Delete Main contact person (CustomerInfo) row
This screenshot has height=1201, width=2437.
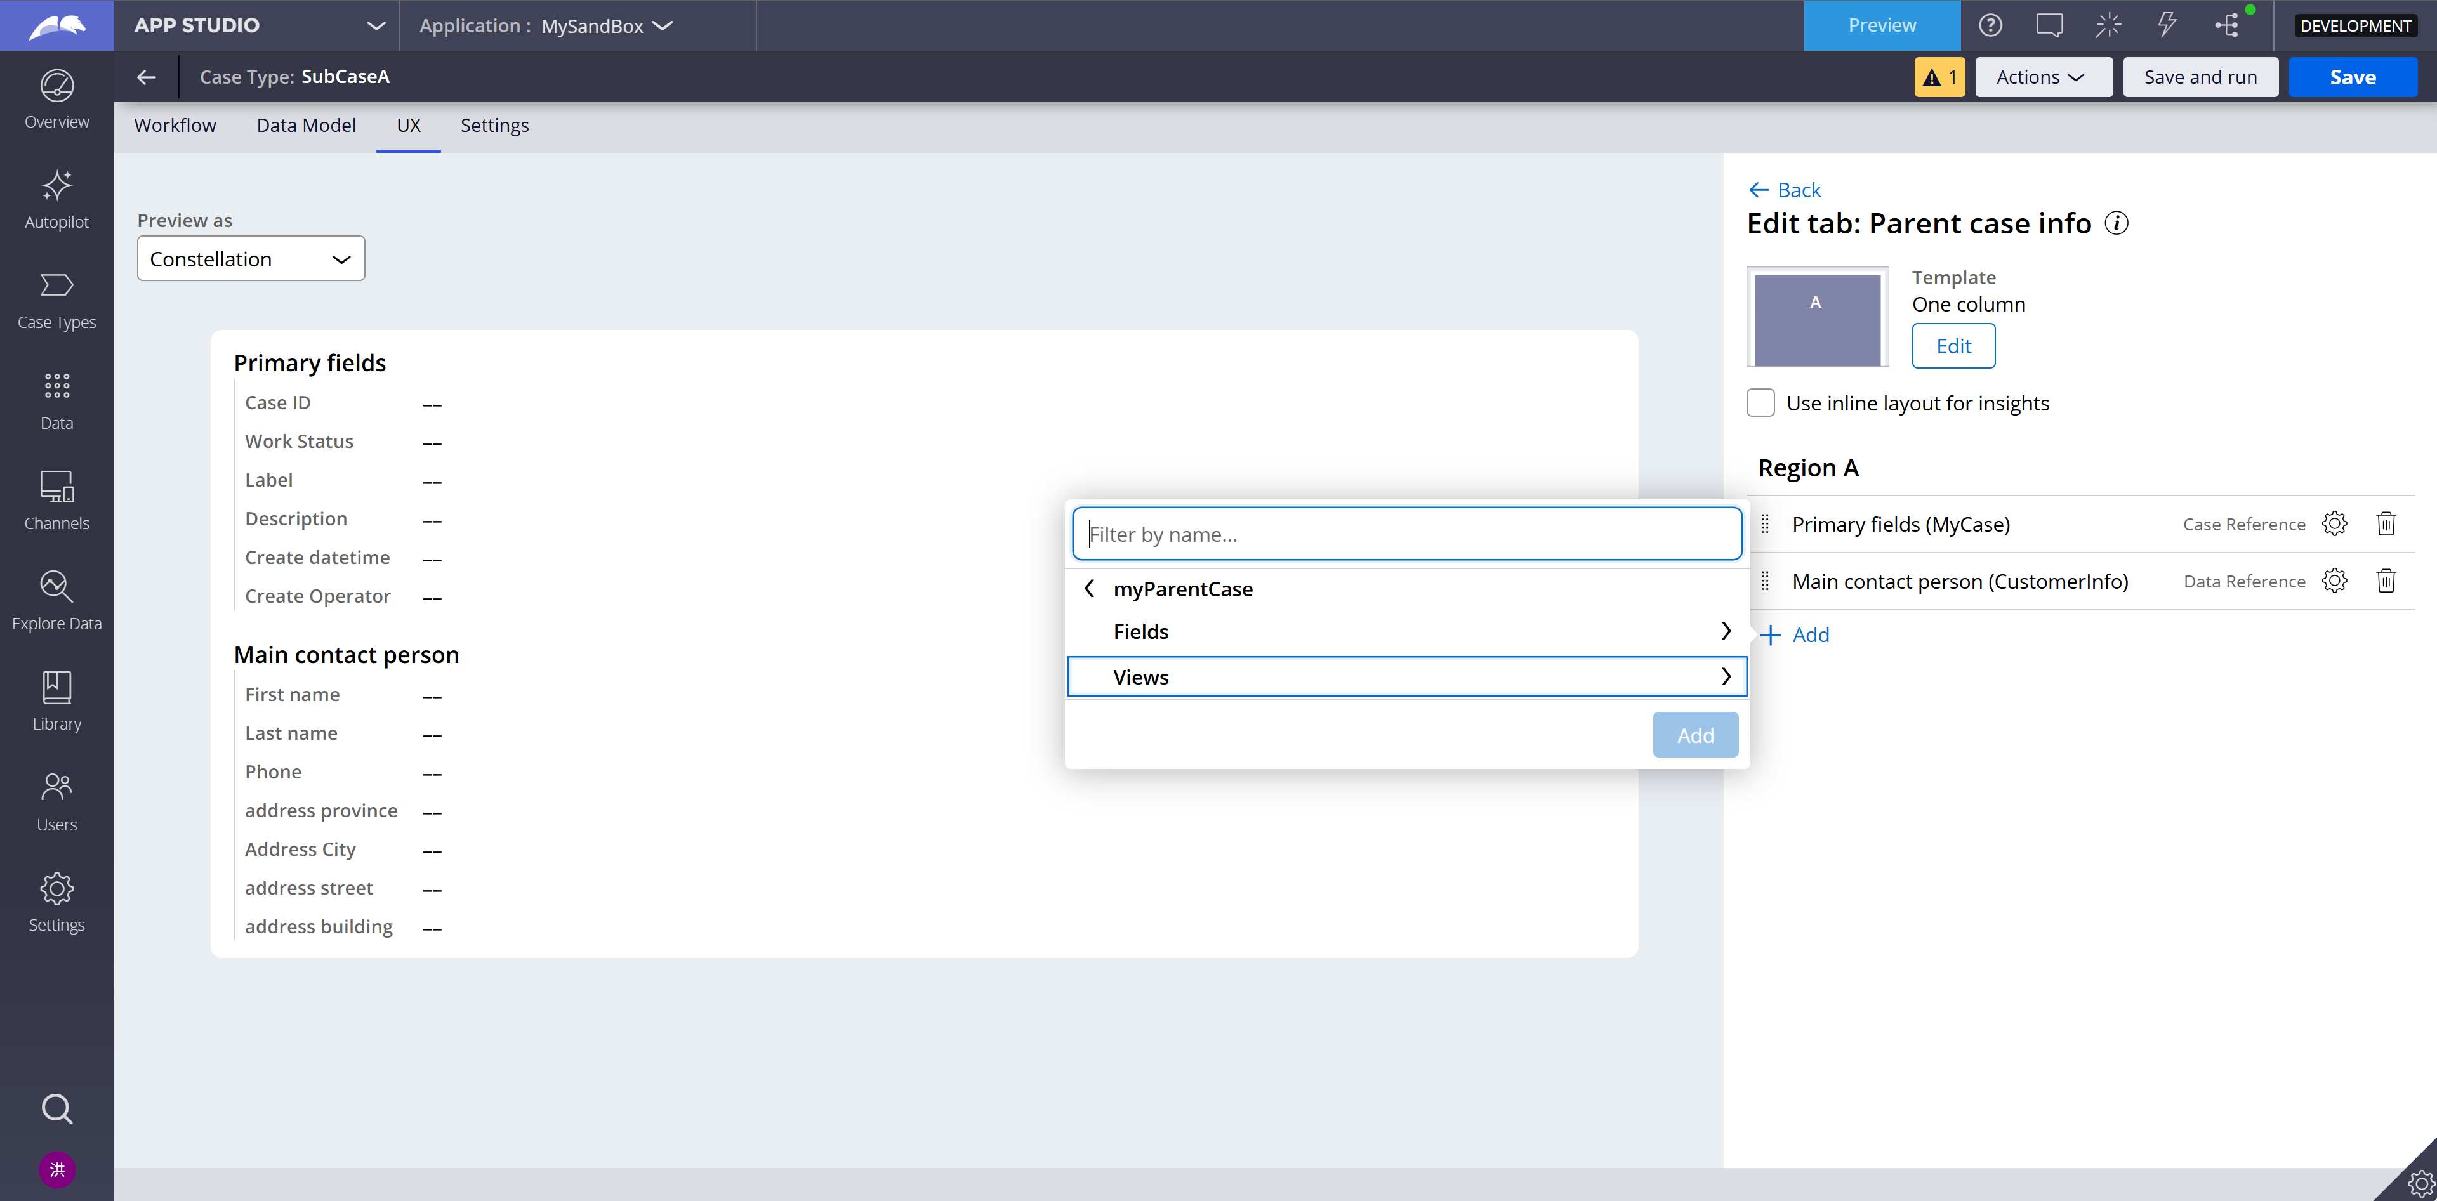click(x=2386, y=581)
